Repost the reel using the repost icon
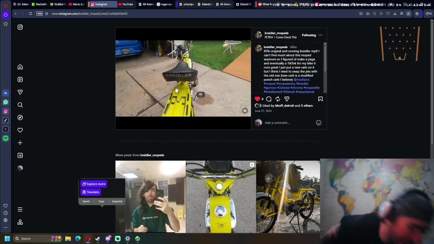Screen dimensions: 434x244 point(278,99)
